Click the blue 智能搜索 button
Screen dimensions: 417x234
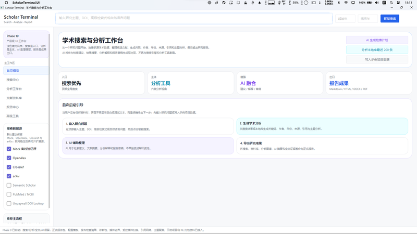coord(389,19)
